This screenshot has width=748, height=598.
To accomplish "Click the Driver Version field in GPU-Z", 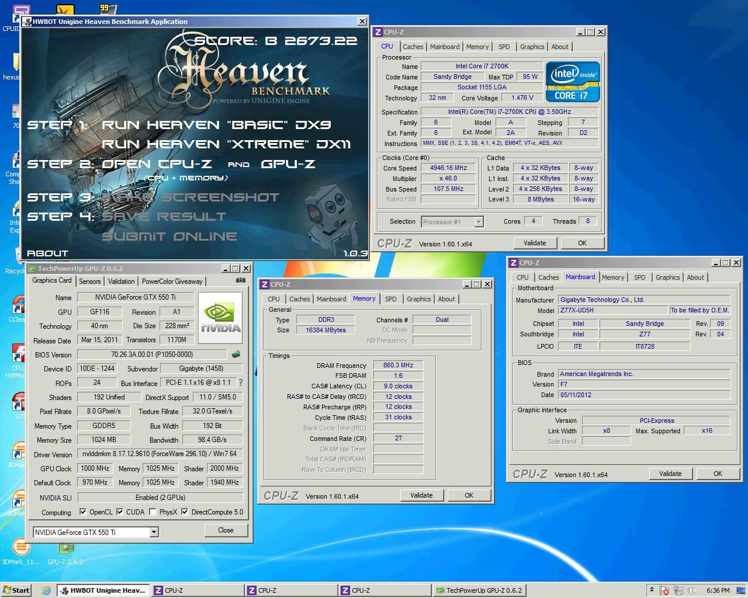I will click(x=160, y=454).
